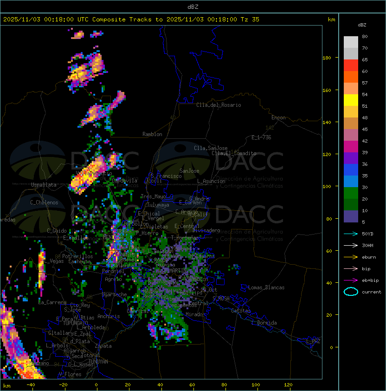Screen dimensions: 386x391
Task: Click the 'Lomas_Blancas' map label
Action: click(266, 287)
